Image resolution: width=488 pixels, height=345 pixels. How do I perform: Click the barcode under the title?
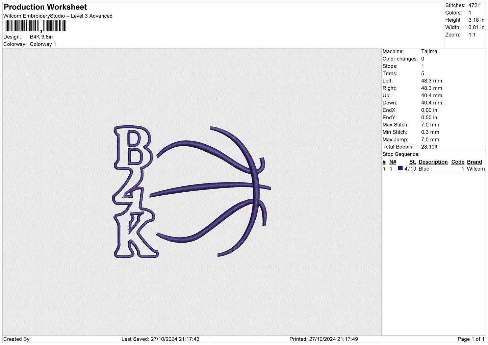point(35,26)
